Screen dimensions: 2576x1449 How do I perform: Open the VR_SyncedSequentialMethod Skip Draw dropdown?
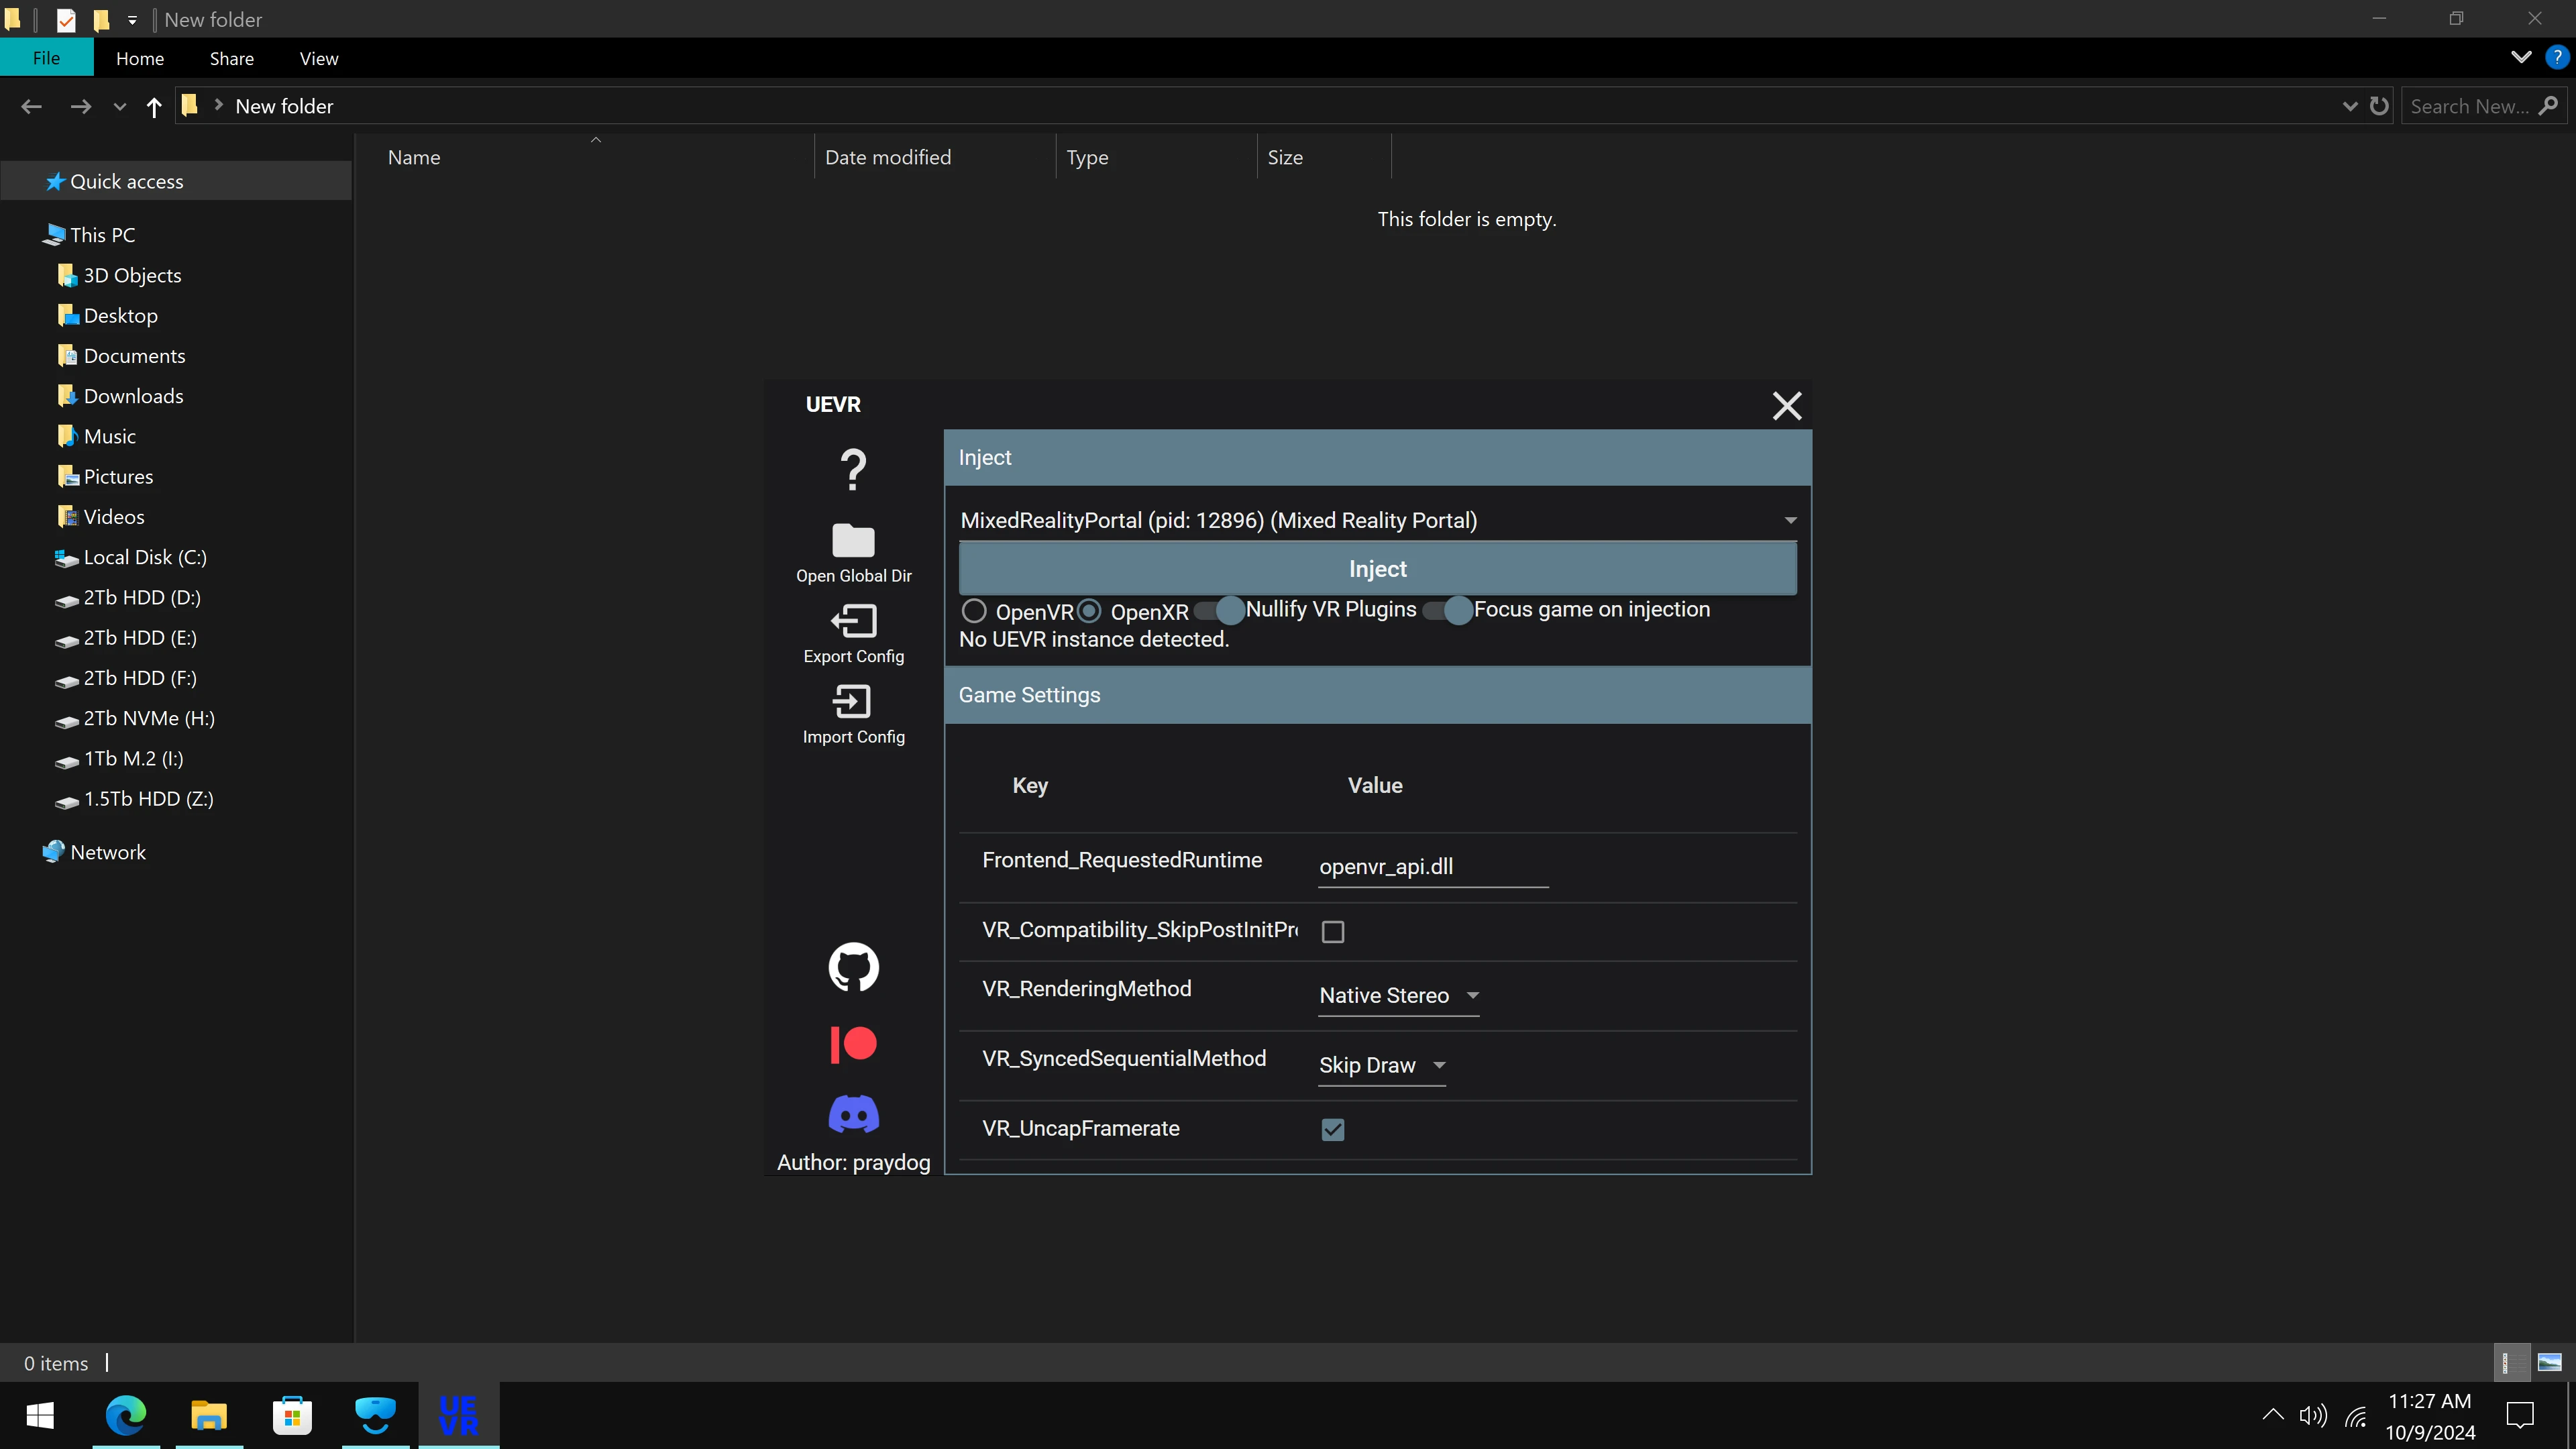pyautogui.click(x=1382, y=1066)
